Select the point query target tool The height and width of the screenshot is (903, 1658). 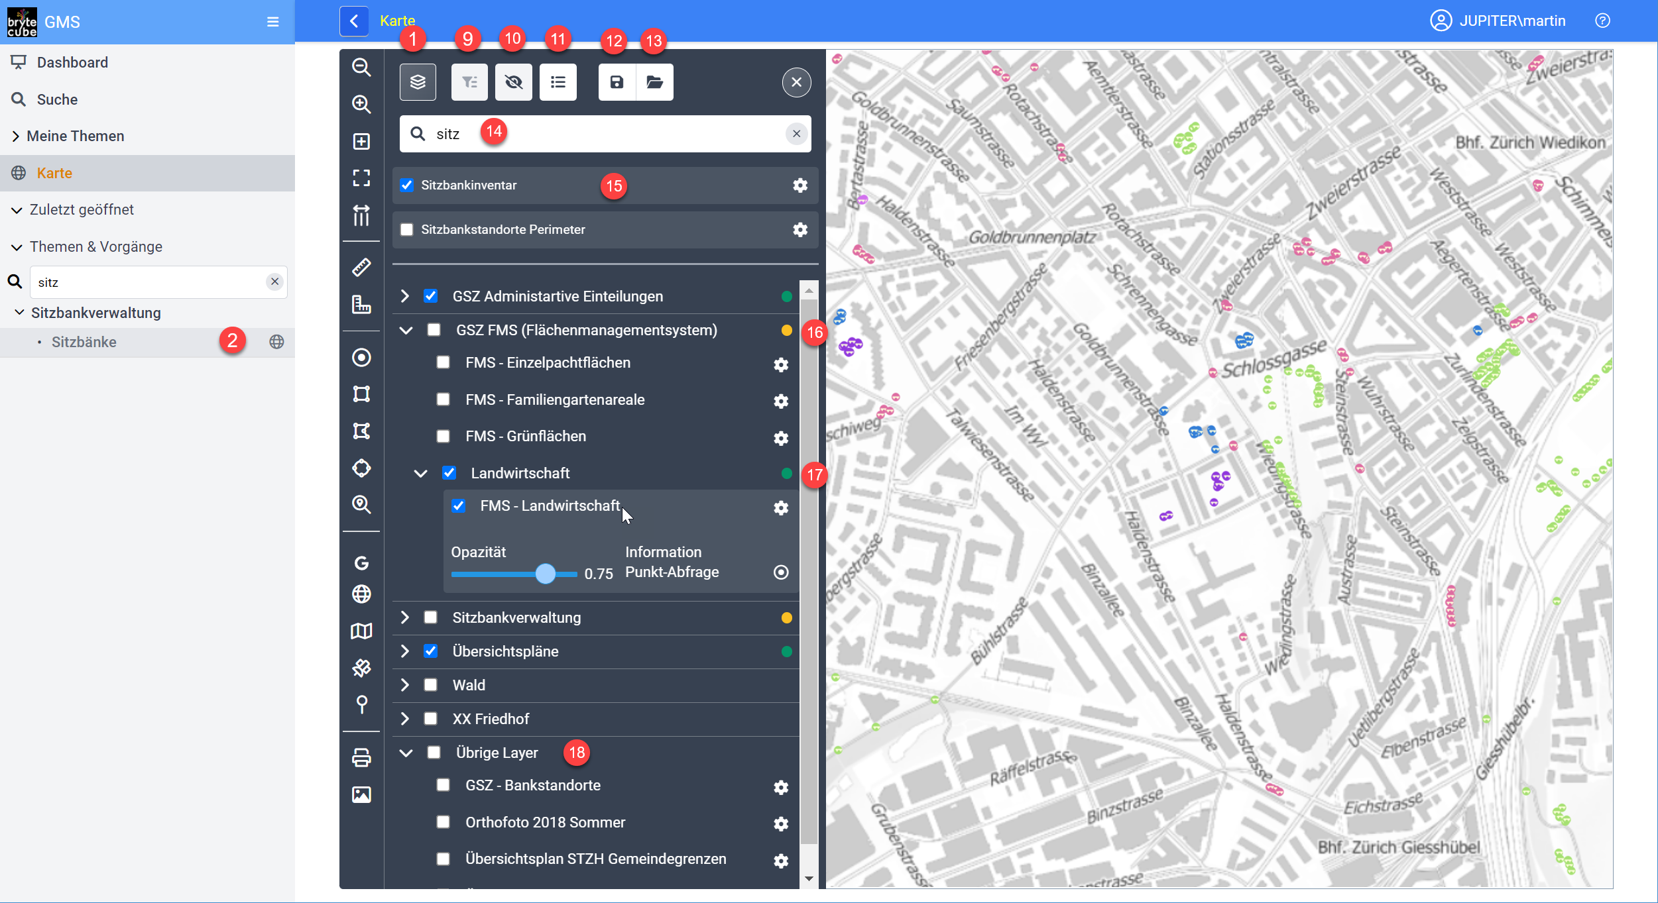(361, 358)
